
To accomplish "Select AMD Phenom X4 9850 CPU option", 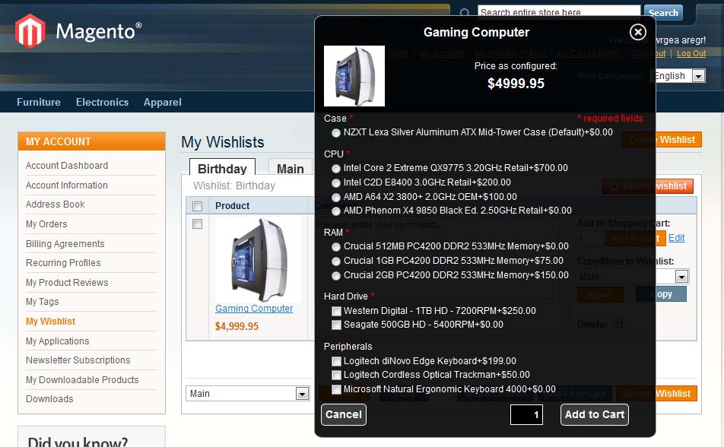I will click(x=335, y=211).
